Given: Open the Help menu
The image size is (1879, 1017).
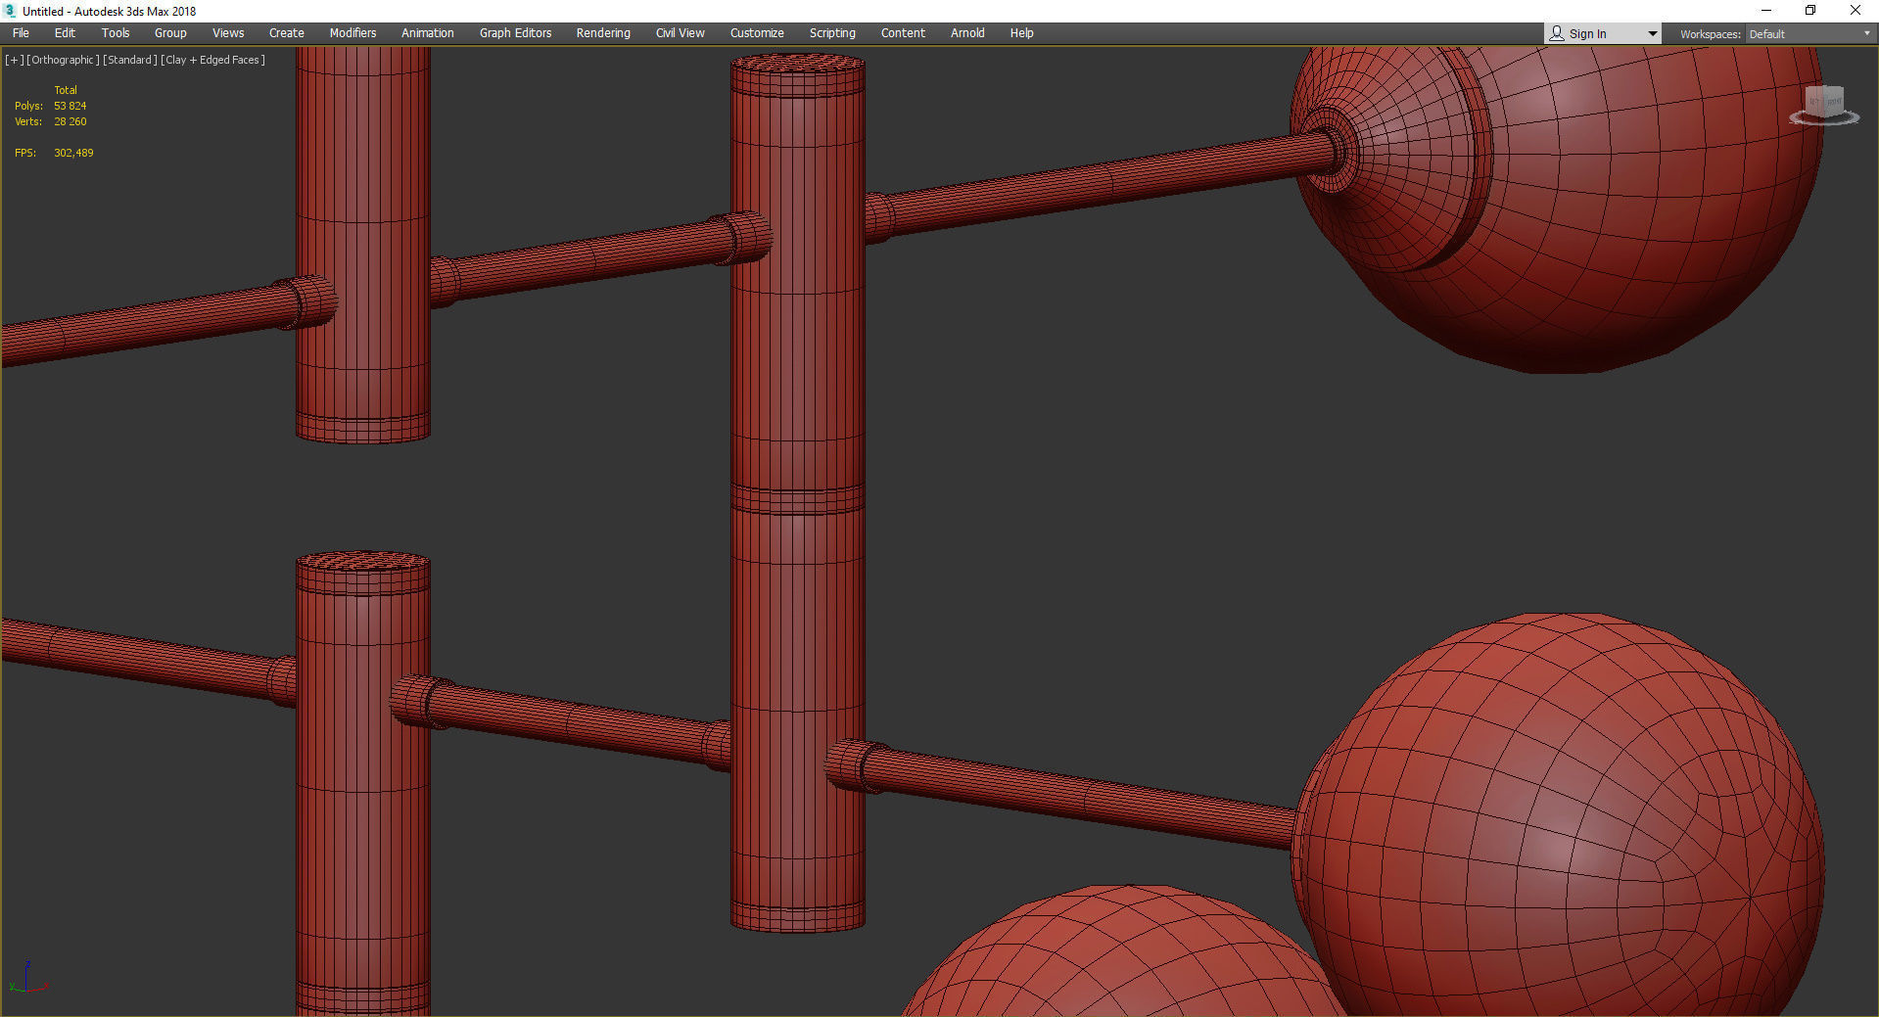Looking at the screenshot, I should (1021, 33).
